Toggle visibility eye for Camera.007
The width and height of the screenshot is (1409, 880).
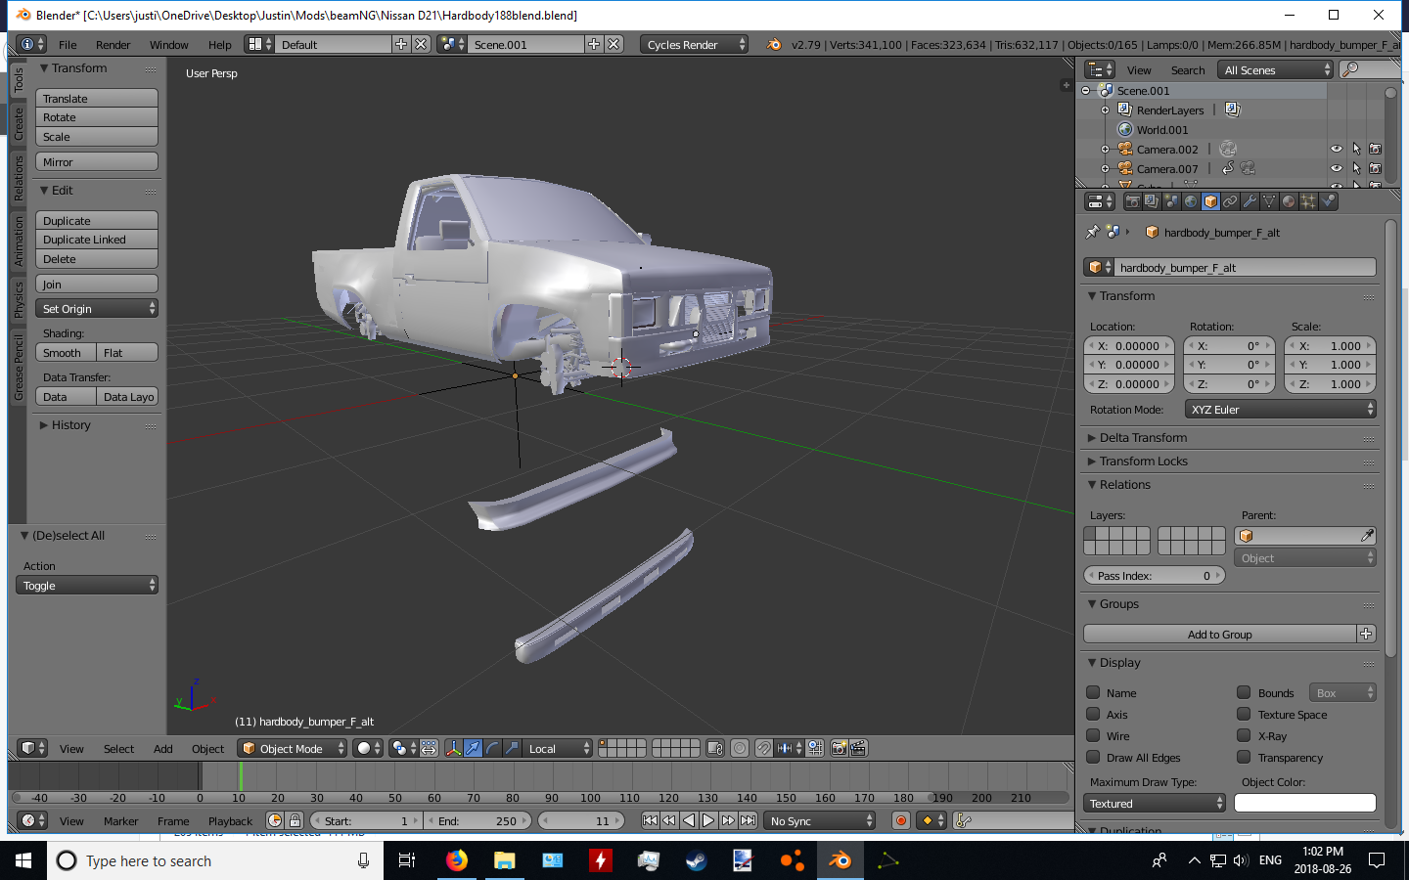[x=1337, y=168]
